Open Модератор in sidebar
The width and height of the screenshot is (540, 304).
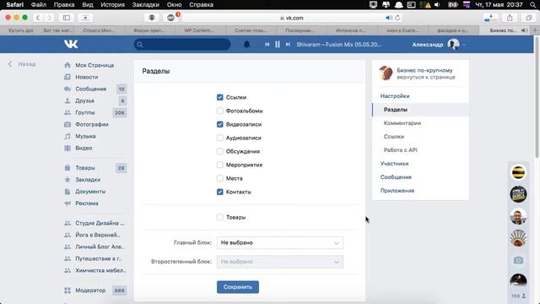(90, 290)
